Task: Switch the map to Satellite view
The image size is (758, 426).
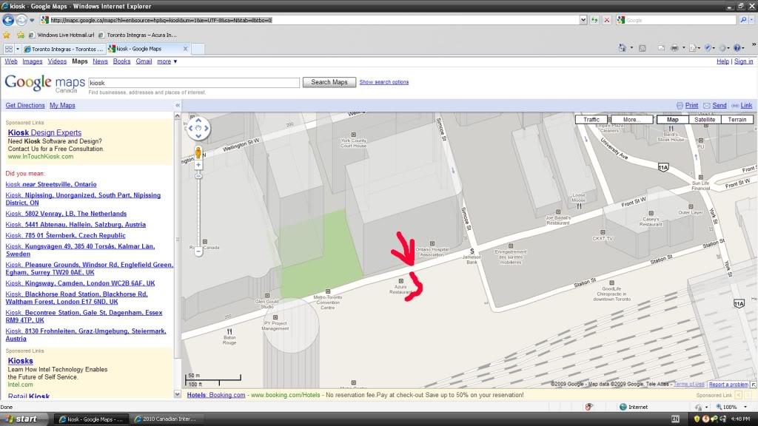Action: [704, 118]
